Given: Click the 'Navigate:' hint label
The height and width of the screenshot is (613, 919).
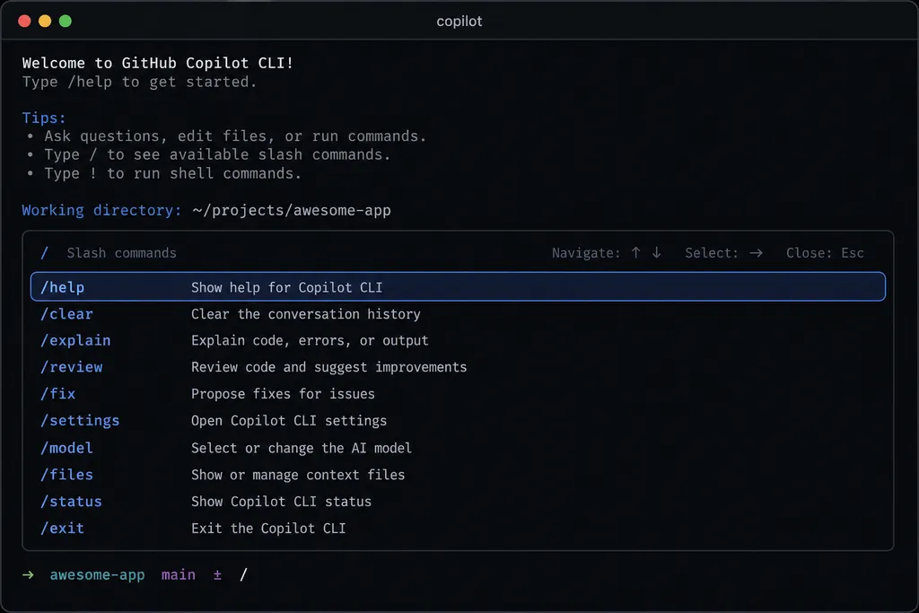Looking at the screenshot, I should coord(586,252).
